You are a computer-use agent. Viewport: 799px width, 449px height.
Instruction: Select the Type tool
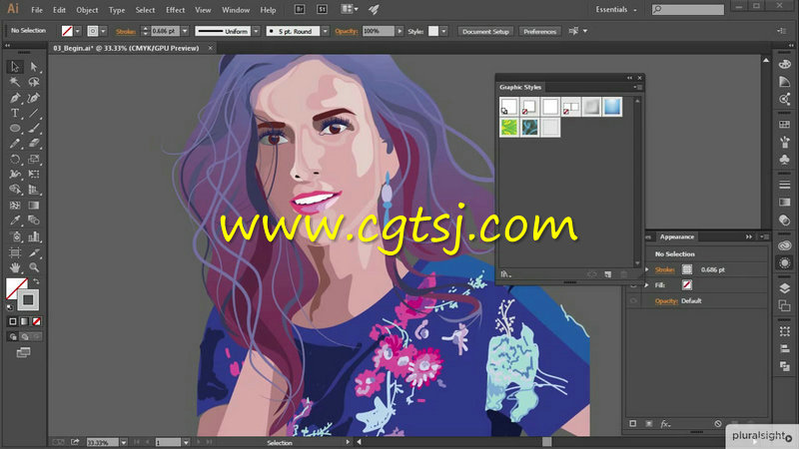[x=15, y=113]
